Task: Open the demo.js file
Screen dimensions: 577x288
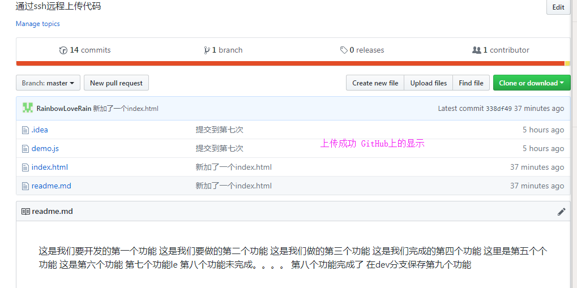Action: click(45, 149)
